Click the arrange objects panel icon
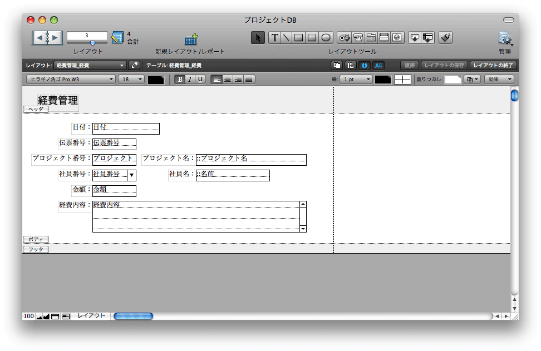 [351, 65]
